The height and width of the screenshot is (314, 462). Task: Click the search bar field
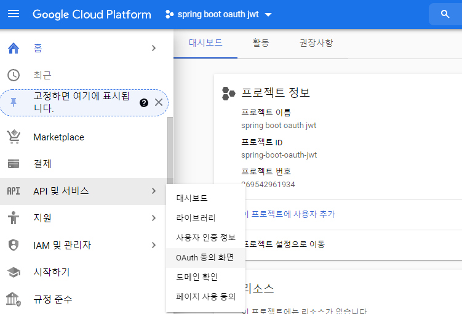pyautogui.click(x=445, y=14)
